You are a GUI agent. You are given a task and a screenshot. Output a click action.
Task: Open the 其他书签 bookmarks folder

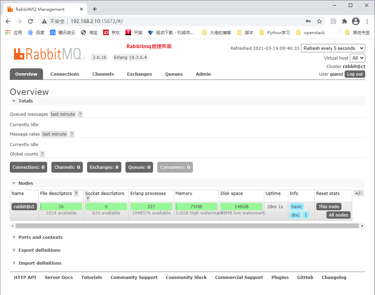(x=358, y=32)
